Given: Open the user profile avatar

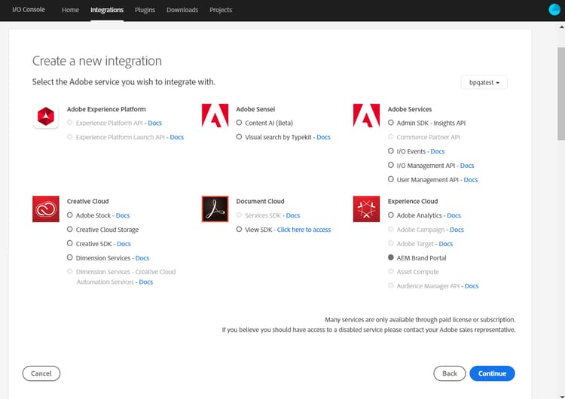Looking at the screenshot, I should click(554, 10).
